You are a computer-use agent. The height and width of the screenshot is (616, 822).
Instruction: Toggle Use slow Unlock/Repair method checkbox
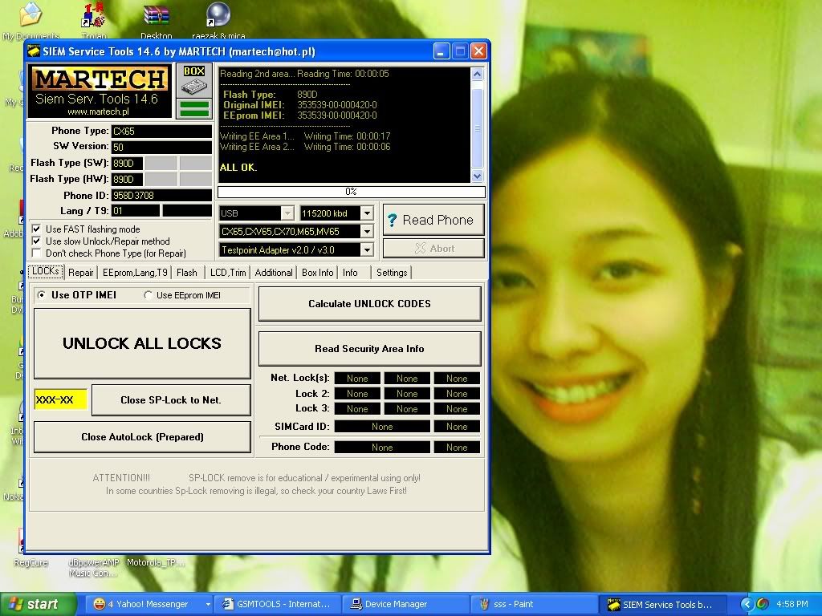click(x=37, y=241)
